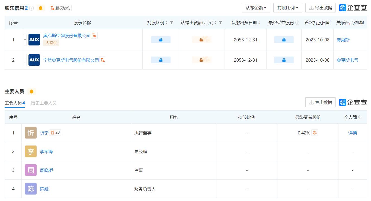Filter the 持股比例 column with funnel icon

pos(172,23)
